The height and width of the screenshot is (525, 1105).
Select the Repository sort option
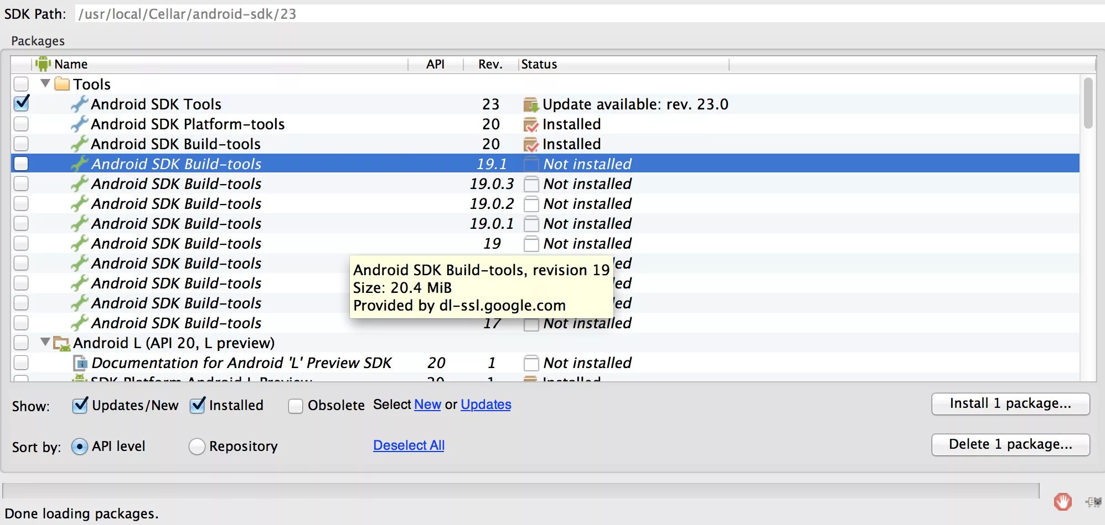click(x=197, y=446)
